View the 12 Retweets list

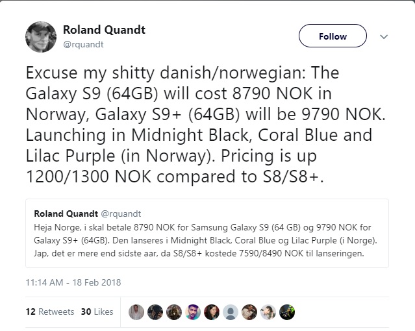click(x=50, y=312)
